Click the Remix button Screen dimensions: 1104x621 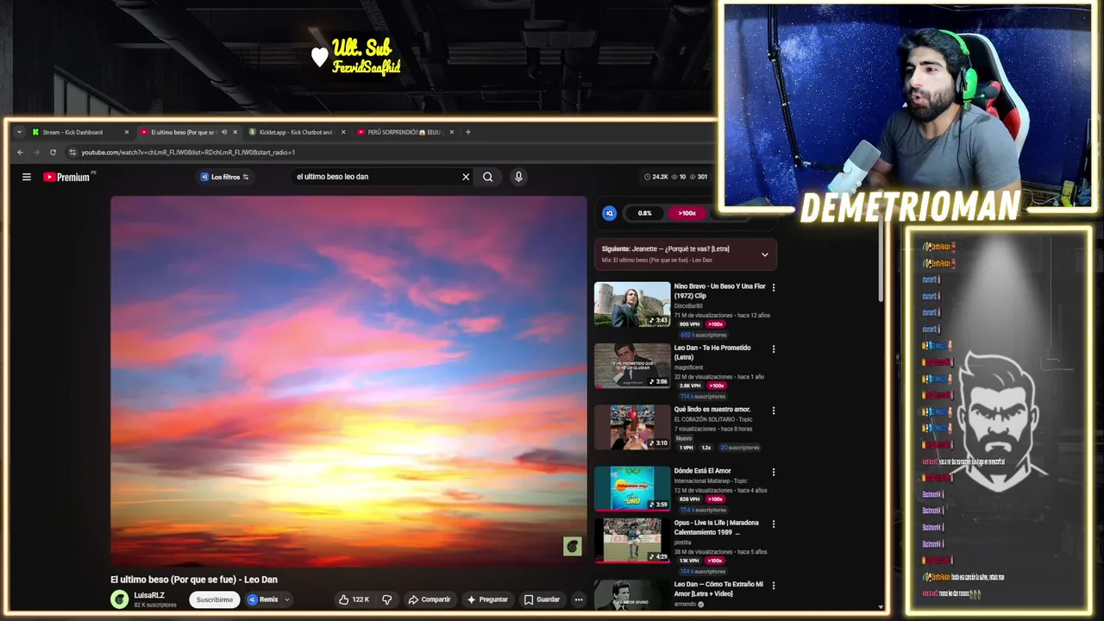pos(263,599)
